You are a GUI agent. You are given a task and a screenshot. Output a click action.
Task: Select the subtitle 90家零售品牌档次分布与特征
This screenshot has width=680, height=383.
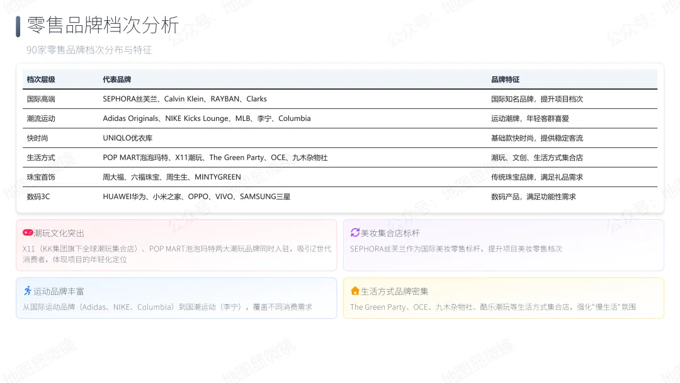point(89,50)
